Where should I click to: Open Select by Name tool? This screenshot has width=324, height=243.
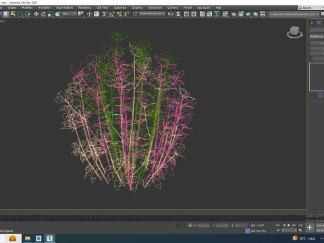point(13,14)
